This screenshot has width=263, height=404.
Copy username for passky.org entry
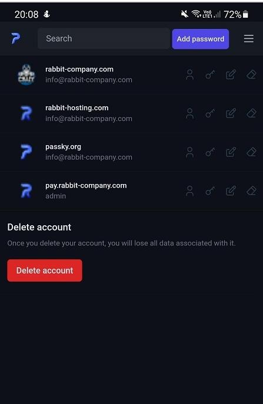tap(189, 152)
